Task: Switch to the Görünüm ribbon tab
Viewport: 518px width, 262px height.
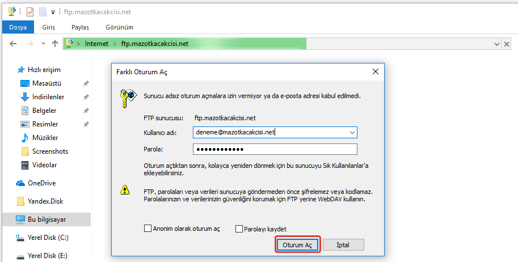Action: pyautogui.click(x=119, y=27)
